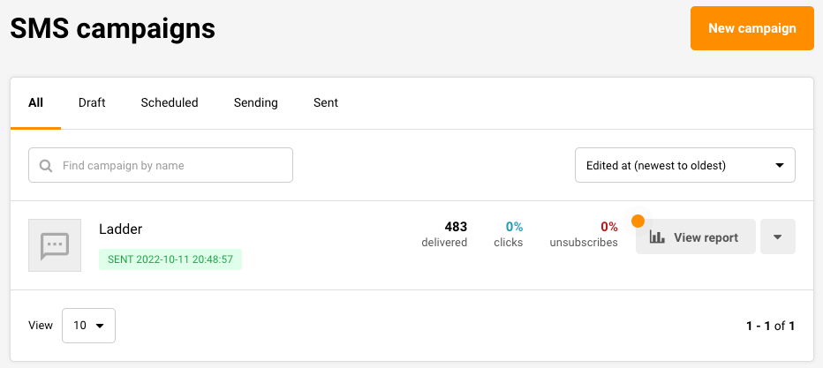Show the Sent campaigns tab

326,102
